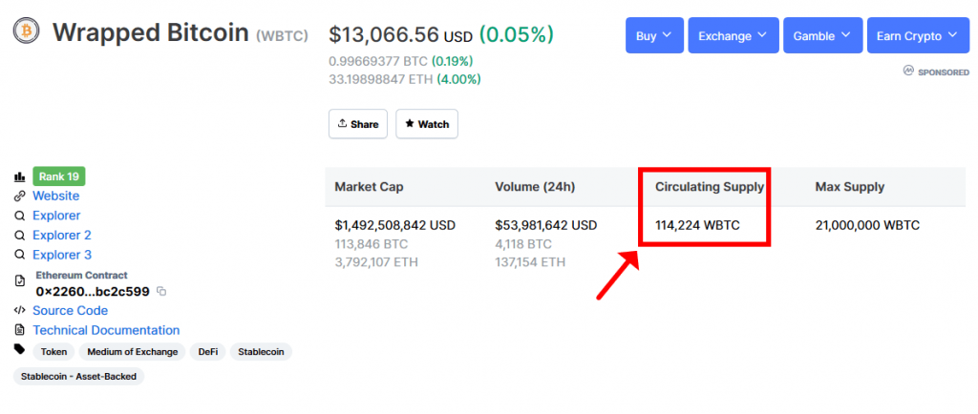
Task: Open the Buy dropdown
Action: coord(654,35)
